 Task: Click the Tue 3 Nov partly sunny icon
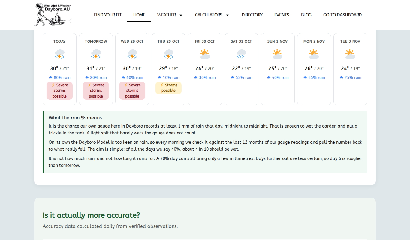pyautogui.click(x=350, y=54)
